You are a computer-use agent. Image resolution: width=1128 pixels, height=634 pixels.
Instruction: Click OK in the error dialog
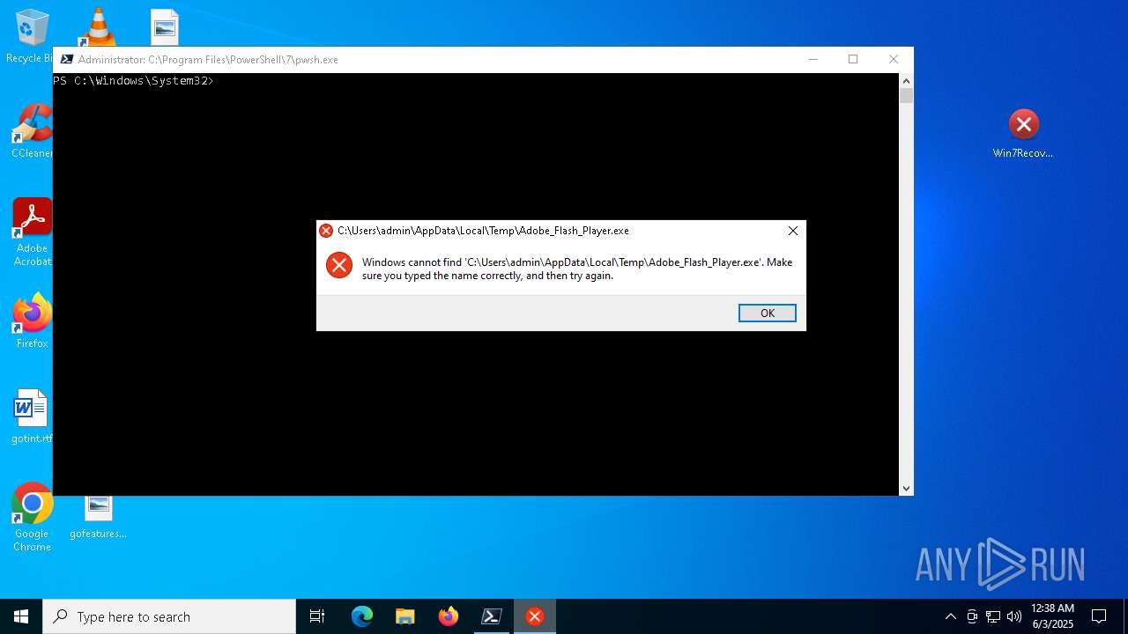[x=767, y=313]
